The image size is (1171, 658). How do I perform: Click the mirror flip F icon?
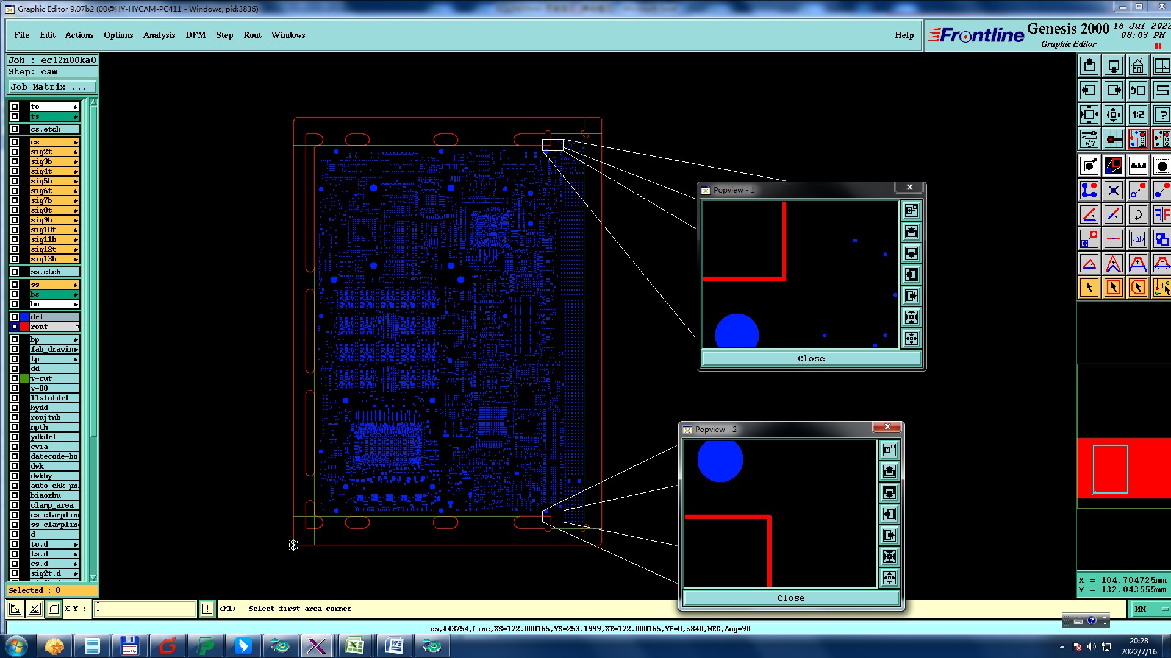pos(1161,214)
